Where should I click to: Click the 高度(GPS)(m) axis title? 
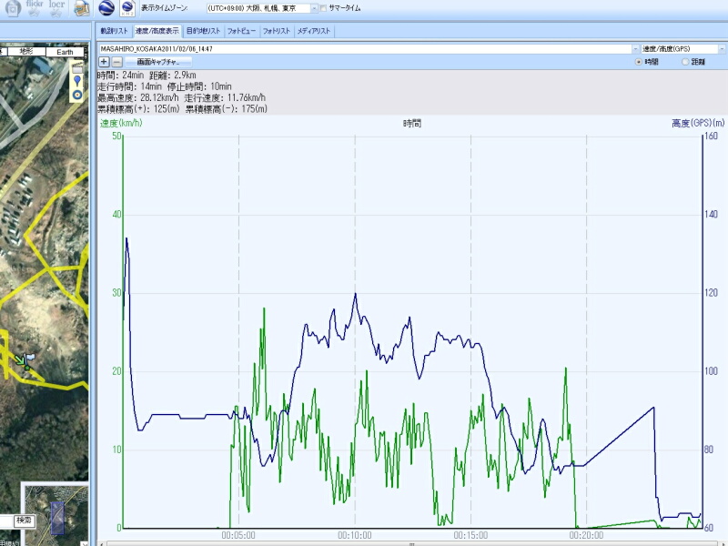pyautogui.click(x=698, y=123)
